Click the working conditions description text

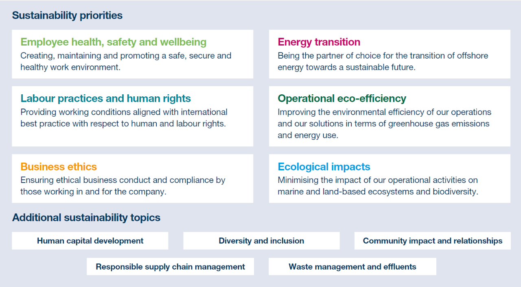click(x=124, y=117)
